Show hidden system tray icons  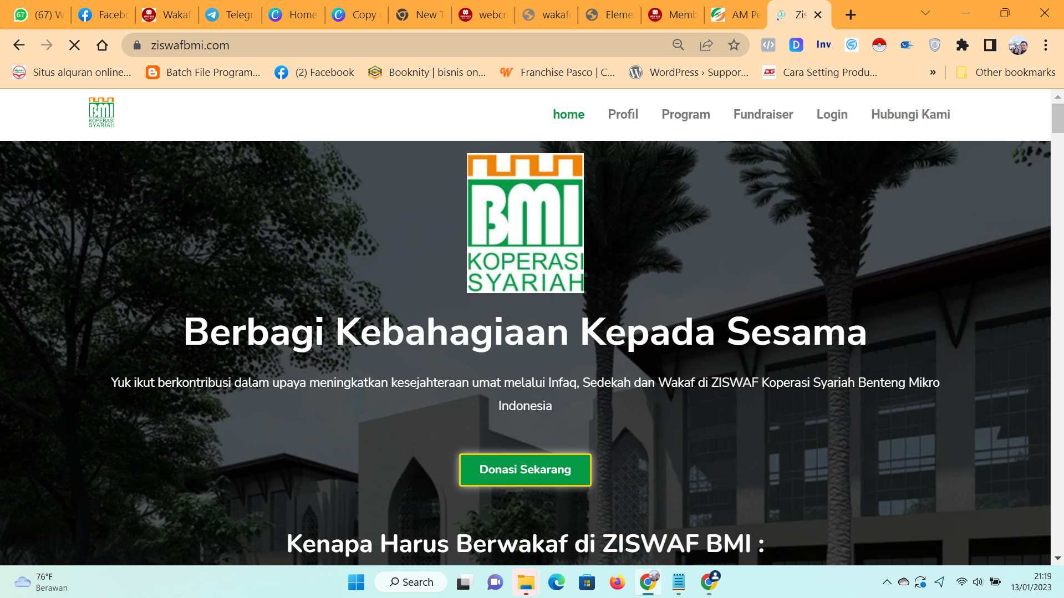click(x=887, y=582)
